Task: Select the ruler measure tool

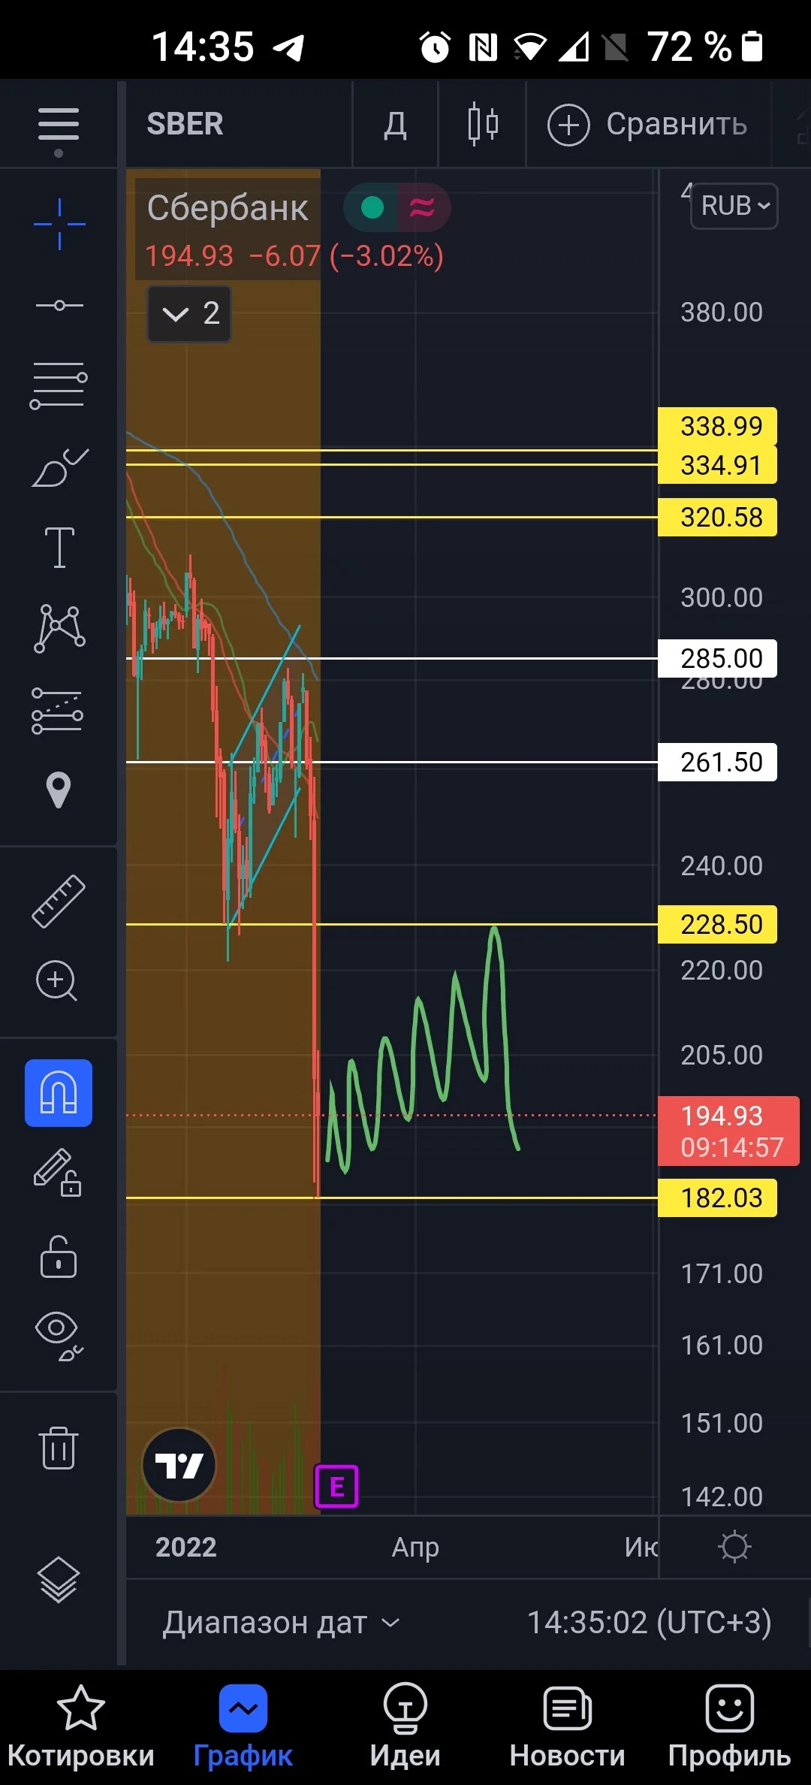Action: click(x=59, y=901)
